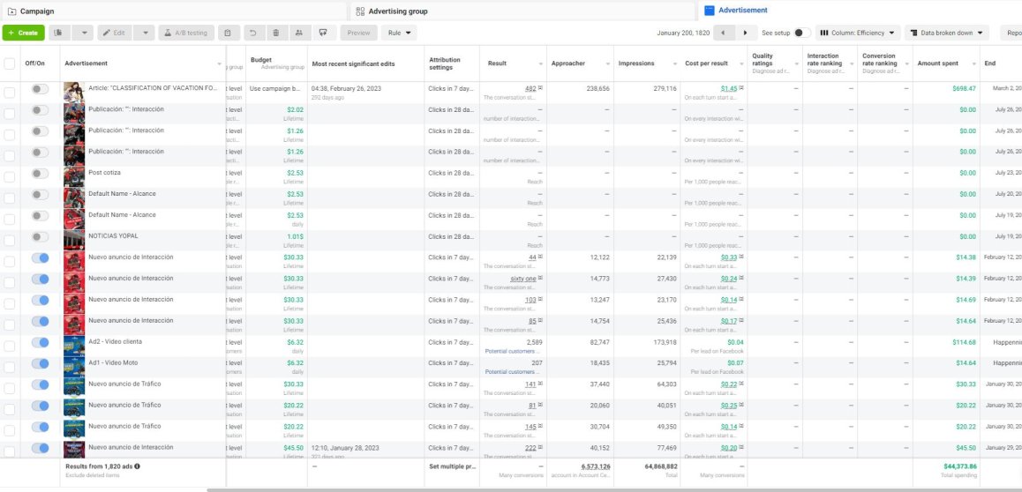
Task: Go to next date range arrow
Action: coord(746,33)
